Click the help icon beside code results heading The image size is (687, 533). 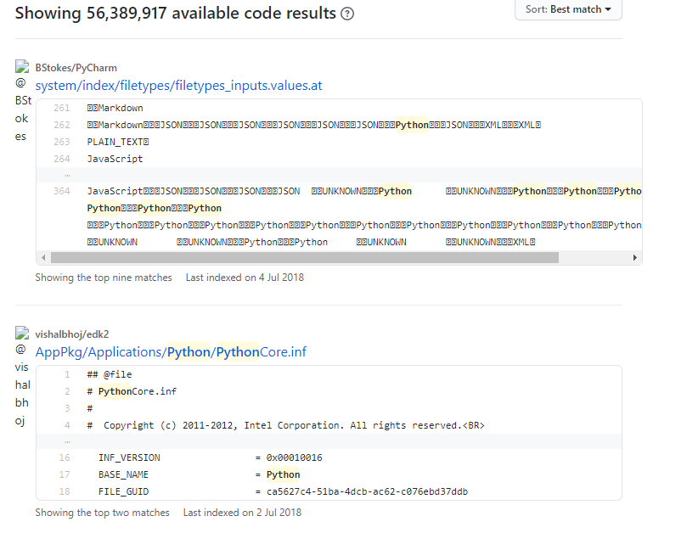[x=347, y=14]
